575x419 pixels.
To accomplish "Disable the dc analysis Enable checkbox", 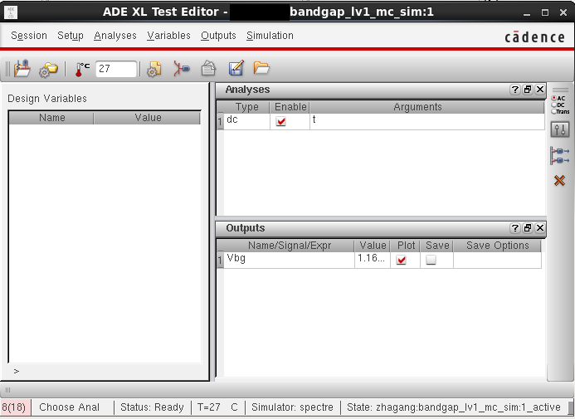I will point(281,121).
